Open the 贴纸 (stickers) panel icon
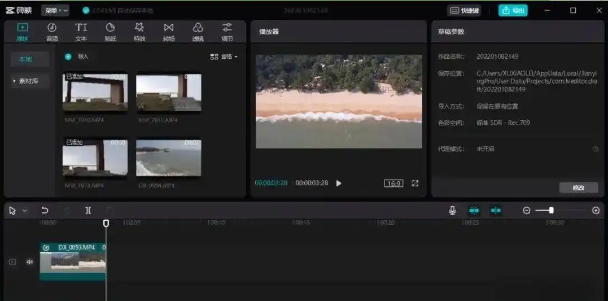608x301 pixels. coord(111,32)
